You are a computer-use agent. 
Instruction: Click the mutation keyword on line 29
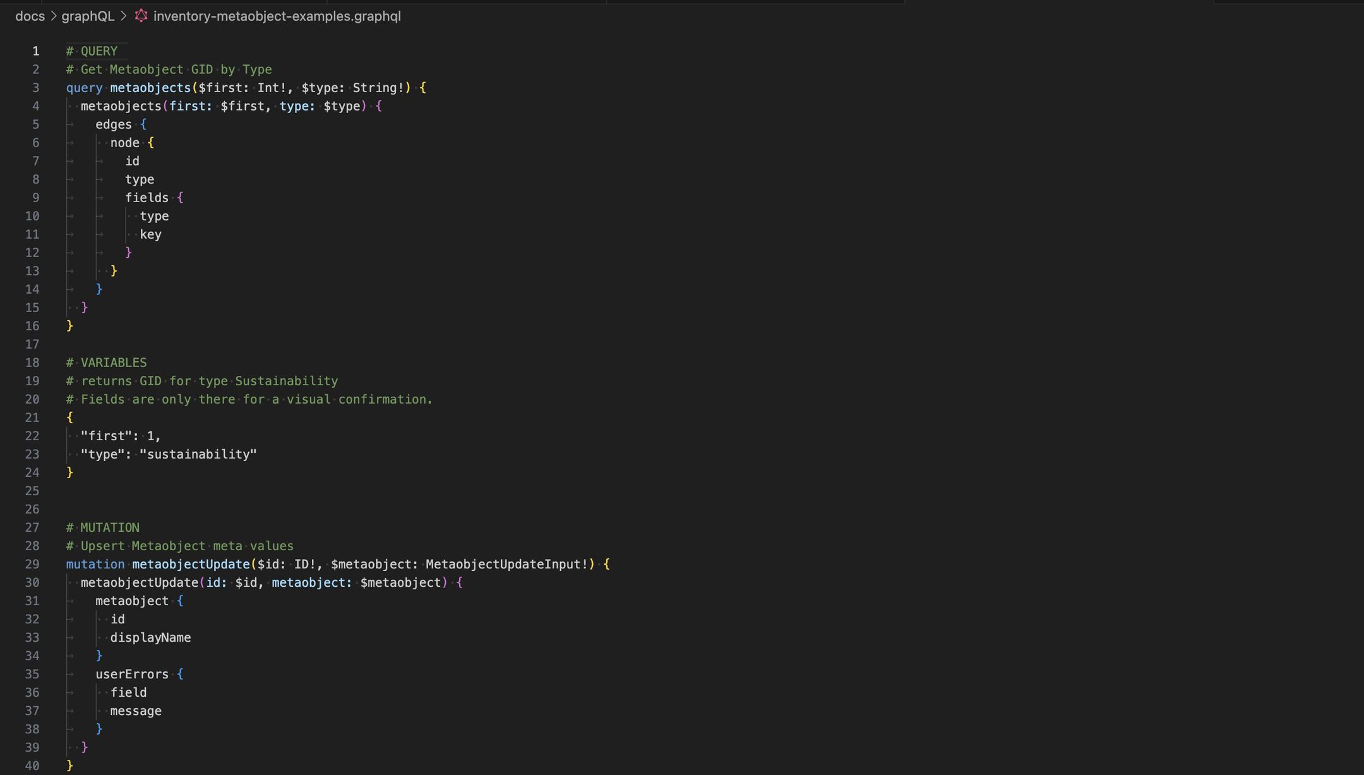95,564
